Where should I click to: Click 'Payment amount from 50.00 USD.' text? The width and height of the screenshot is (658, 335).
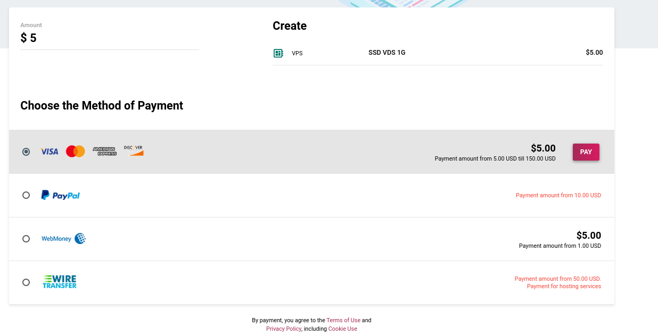click(x=558, y=279)
